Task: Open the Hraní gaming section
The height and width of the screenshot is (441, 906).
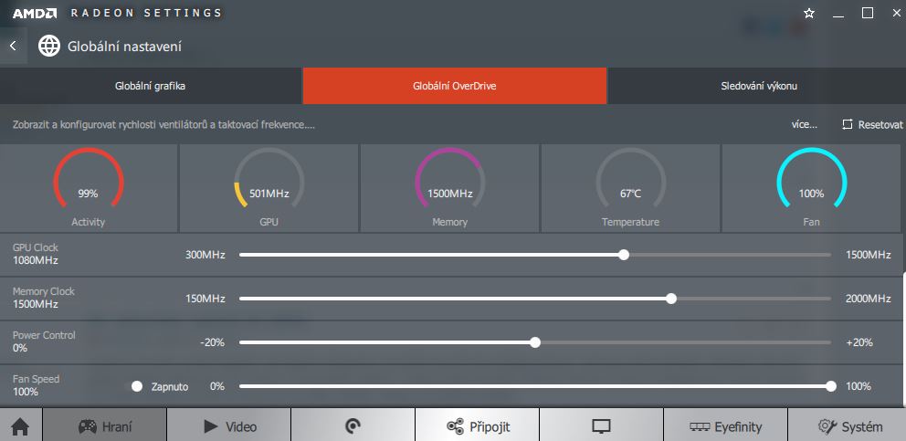Action: [105, 426]
